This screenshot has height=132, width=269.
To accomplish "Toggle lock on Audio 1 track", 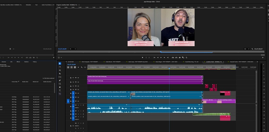I will [x=71, y=106].
